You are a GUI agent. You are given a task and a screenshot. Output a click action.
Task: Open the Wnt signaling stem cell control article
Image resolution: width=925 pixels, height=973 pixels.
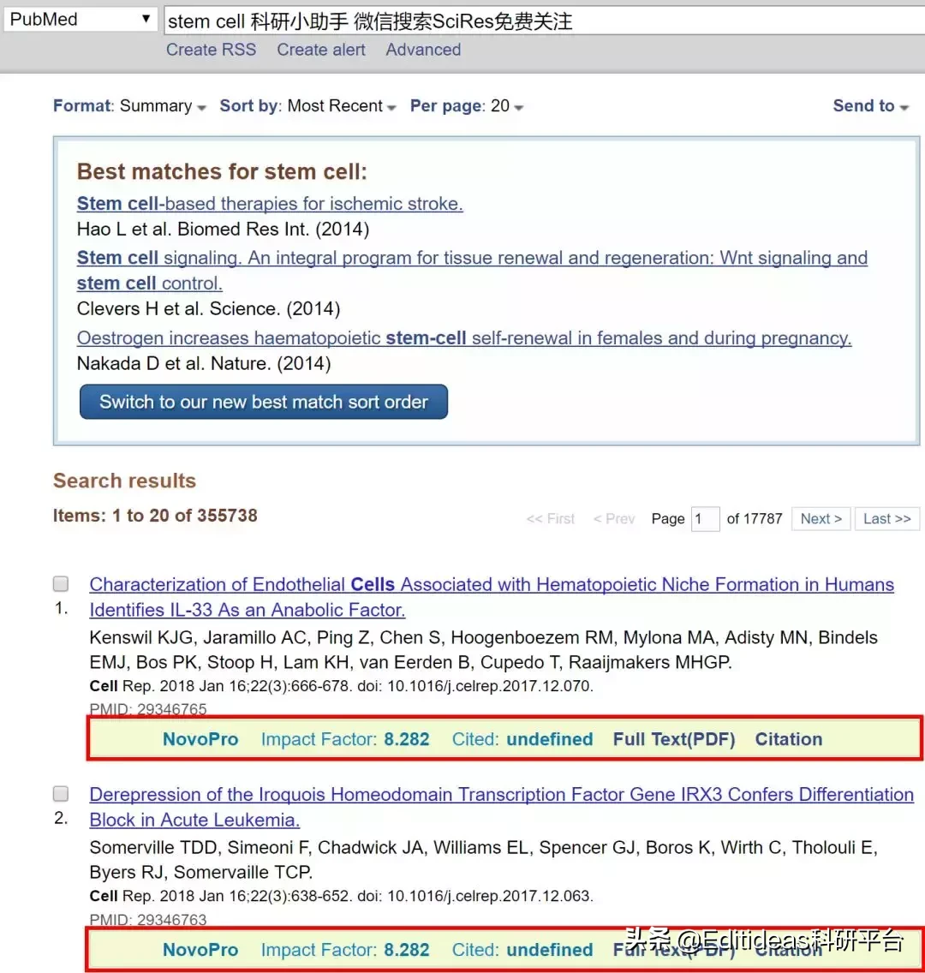(x=472, y=271)
